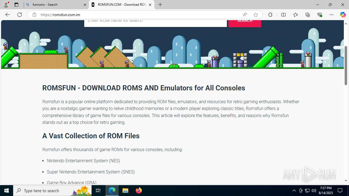Open Settings and more ellipsis menu
The width and height of the screenshot is (349, 196).
(x=332, y=15)
